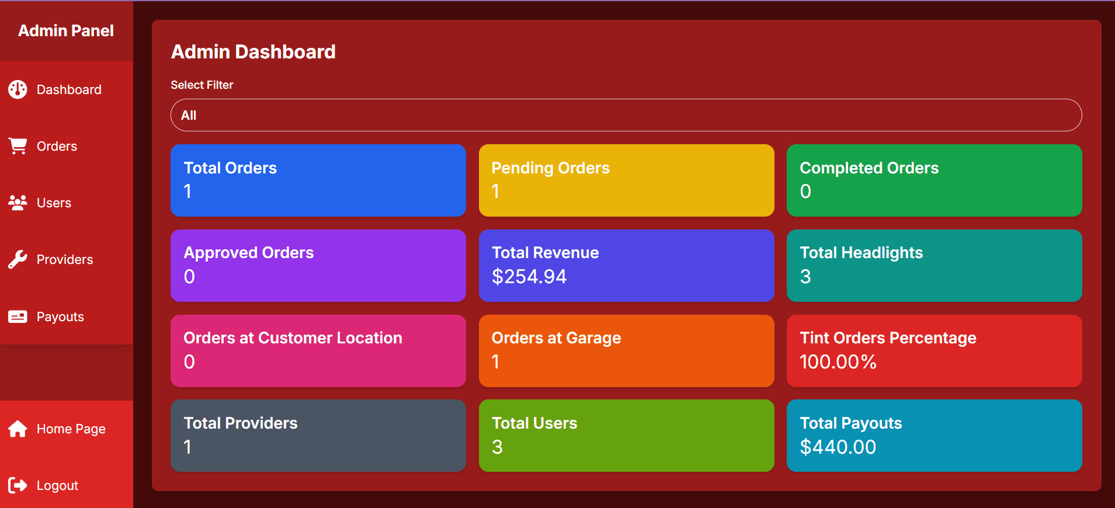Select the Providers text link in sidebar
This screenshot has width=1115, height=508.
point(64,259)
